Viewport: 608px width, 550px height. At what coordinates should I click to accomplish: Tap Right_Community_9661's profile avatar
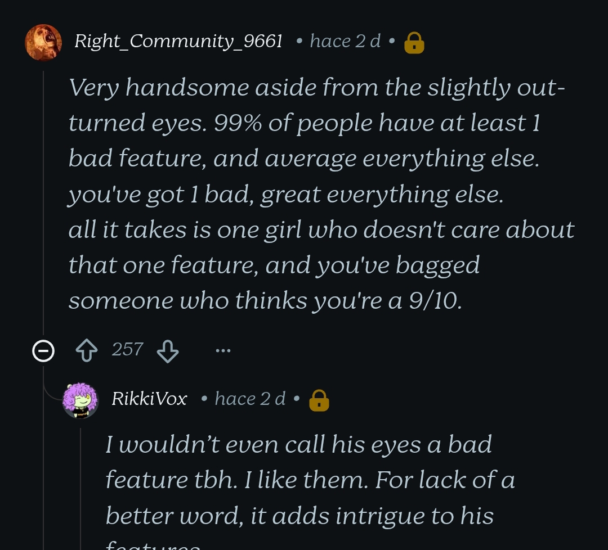[43, 42]
